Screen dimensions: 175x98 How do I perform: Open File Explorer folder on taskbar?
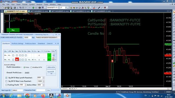[19, 96]
